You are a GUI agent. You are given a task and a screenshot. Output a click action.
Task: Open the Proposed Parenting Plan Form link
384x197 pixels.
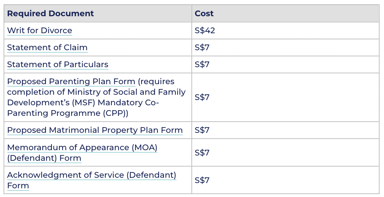click(71, 82)
